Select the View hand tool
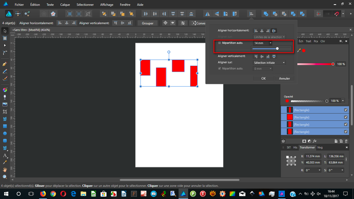Screen dimensions: 354x199 pos(5,170)
